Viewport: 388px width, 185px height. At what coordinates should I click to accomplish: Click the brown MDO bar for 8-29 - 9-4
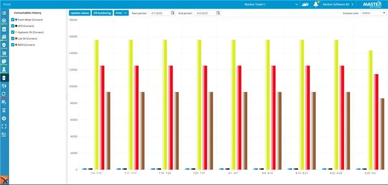(x=382, y=134)
